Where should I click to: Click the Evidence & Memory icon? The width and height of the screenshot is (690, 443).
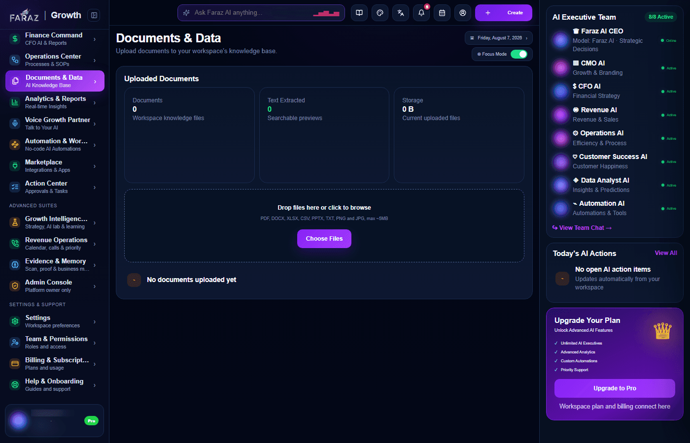coord(15,265)
